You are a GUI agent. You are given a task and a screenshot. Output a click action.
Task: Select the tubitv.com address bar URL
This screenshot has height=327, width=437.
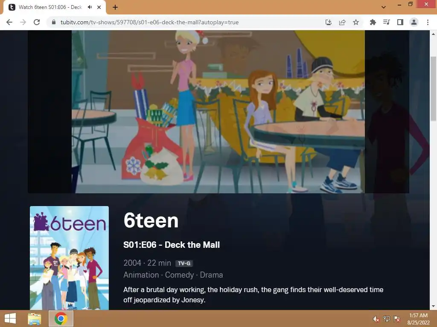point(149,22)
